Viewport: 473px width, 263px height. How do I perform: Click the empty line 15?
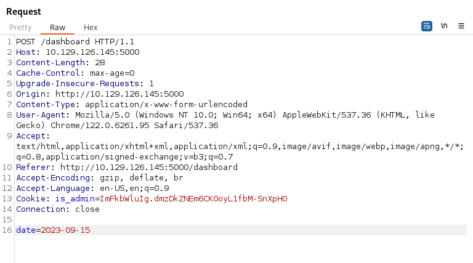[240, 219]
